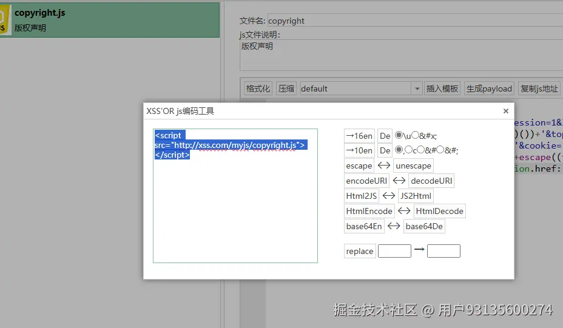Click De next to →10en
Image resolution: width=563 pixels, height=328 pixels.
[385, 150]
